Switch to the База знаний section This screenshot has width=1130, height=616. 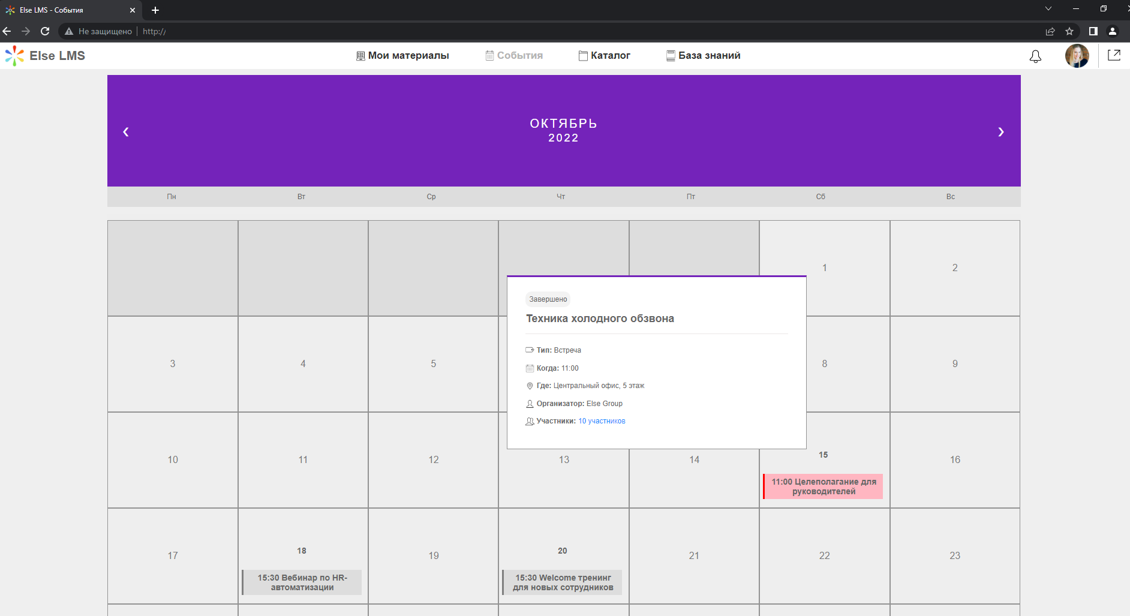click(x=704, y=56)
